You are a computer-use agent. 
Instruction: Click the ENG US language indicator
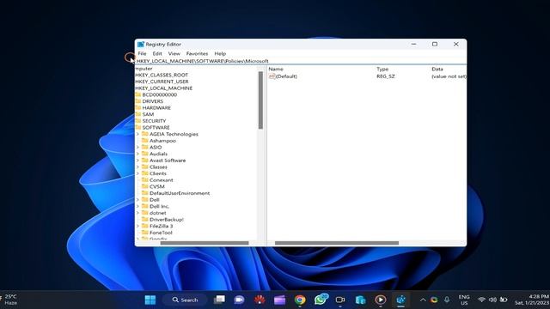pos(464,300)
